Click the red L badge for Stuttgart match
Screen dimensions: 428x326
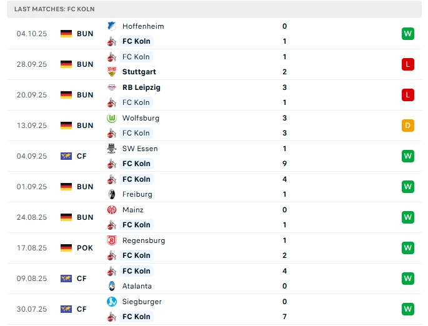click(408, 64)
